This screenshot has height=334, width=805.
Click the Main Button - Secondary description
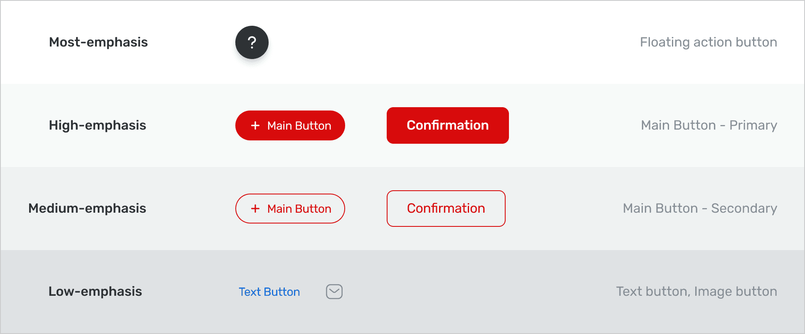[x=700, y=209]
